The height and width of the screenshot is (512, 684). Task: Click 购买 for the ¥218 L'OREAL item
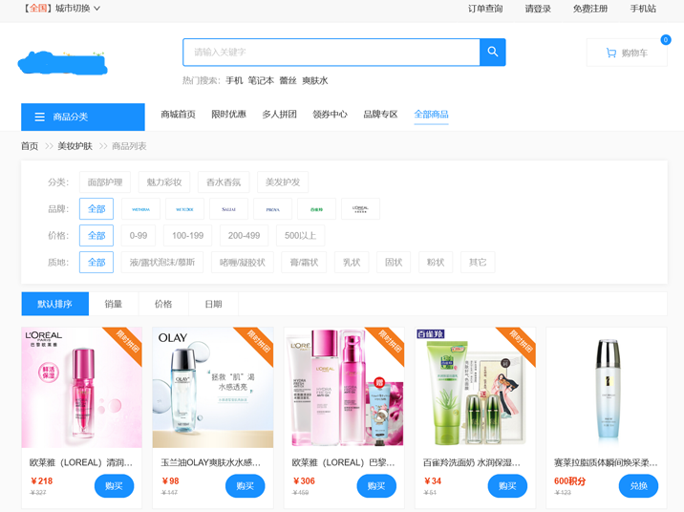point(114,486)
